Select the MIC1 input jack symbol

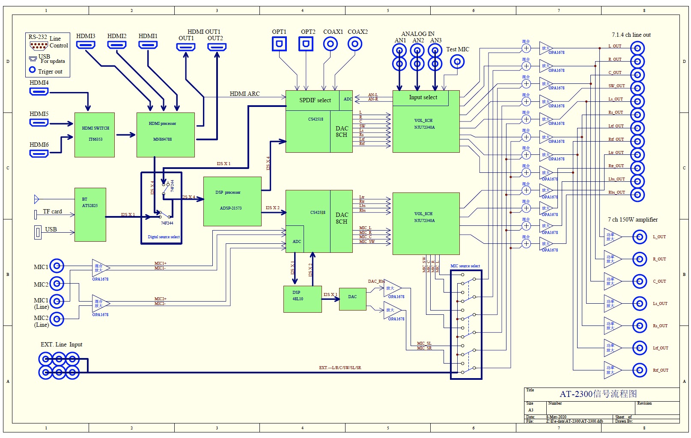coord(57,266)
